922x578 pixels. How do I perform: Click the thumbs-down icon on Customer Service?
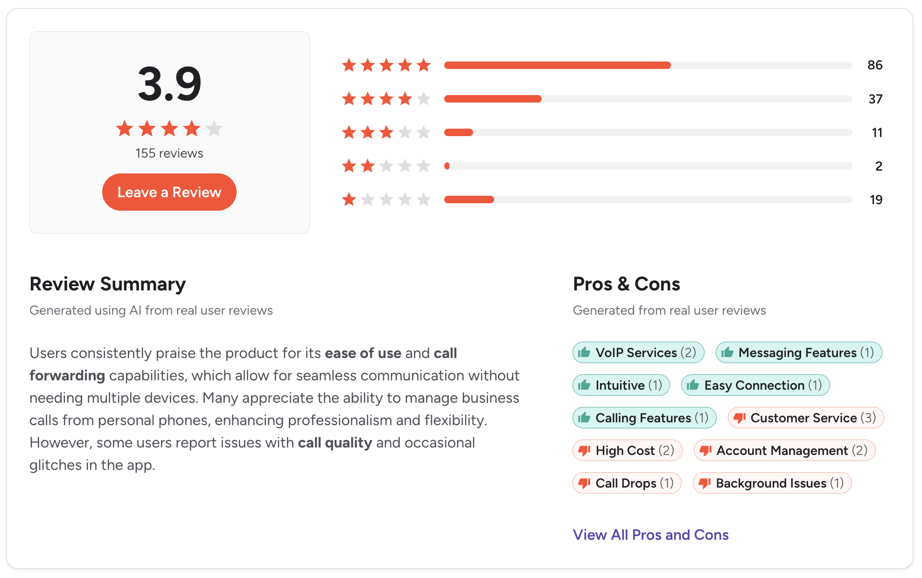click(x=740, y=418)
